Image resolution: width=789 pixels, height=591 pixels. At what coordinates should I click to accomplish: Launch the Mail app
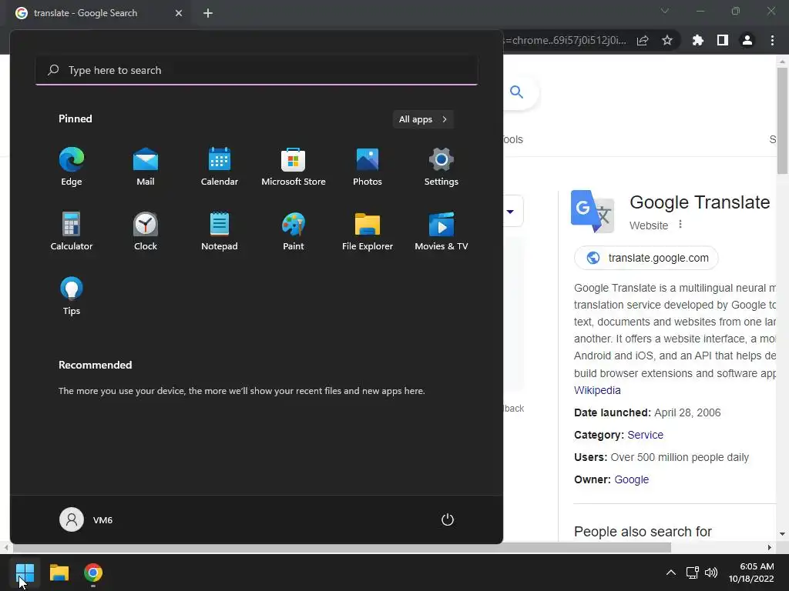[146, 167]
